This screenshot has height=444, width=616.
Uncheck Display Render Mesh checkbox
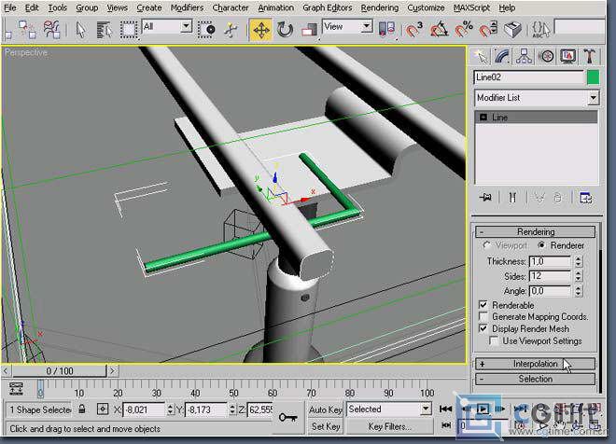[x=483, y=328]
